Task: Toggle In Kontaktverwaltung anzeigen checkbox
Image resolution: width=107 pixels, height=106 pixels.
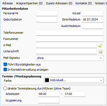Action: 5,70
